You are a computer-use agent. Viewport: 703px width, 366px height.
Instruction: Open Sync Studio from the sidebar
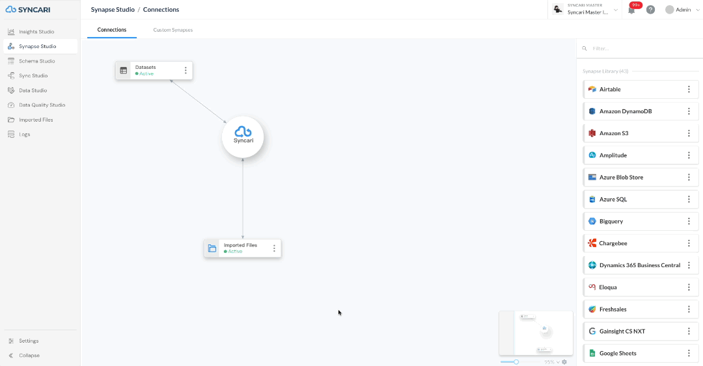40,75
